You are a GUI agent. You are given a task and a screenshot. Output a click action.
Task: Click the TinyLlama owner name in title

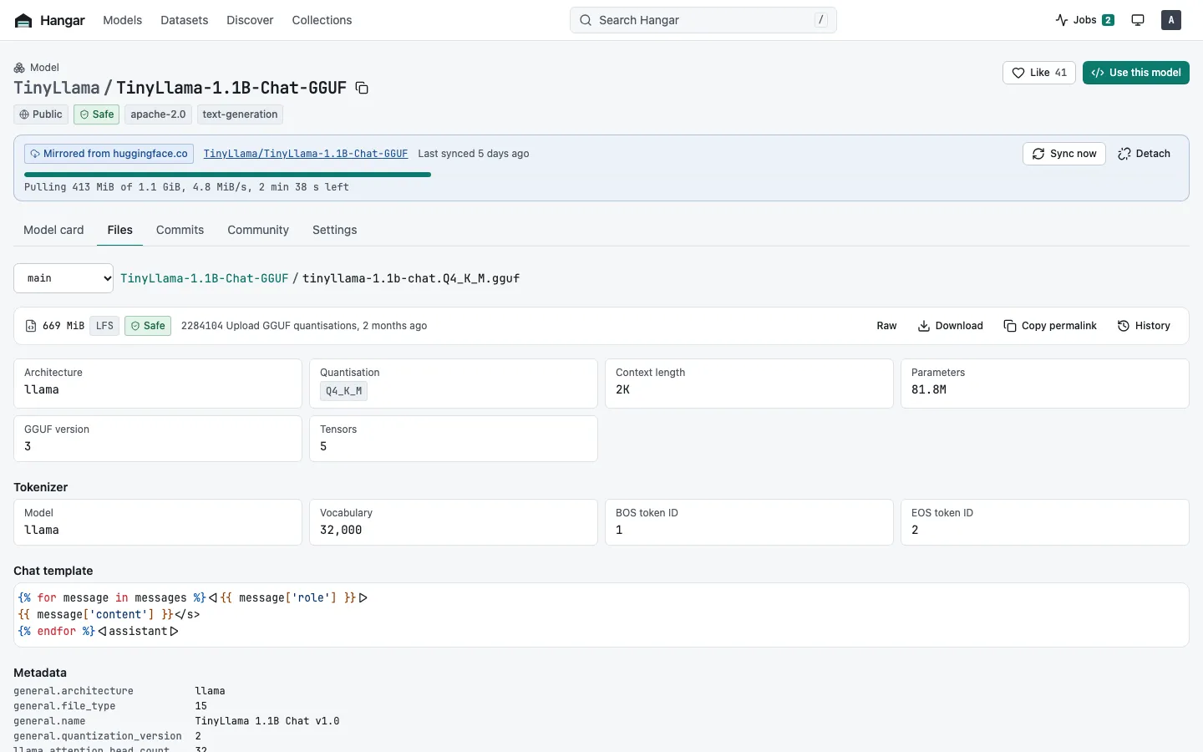click(56, 88)
